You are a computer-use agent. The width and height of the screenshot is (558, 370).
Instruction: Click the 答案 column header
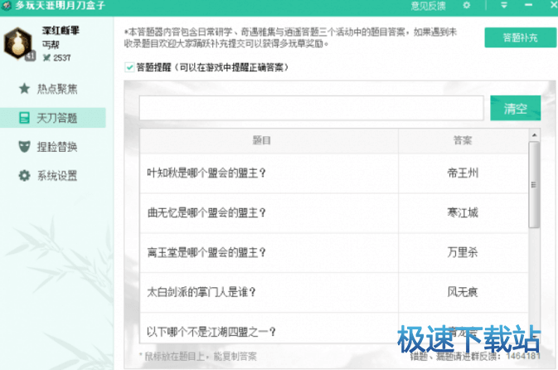463,140
